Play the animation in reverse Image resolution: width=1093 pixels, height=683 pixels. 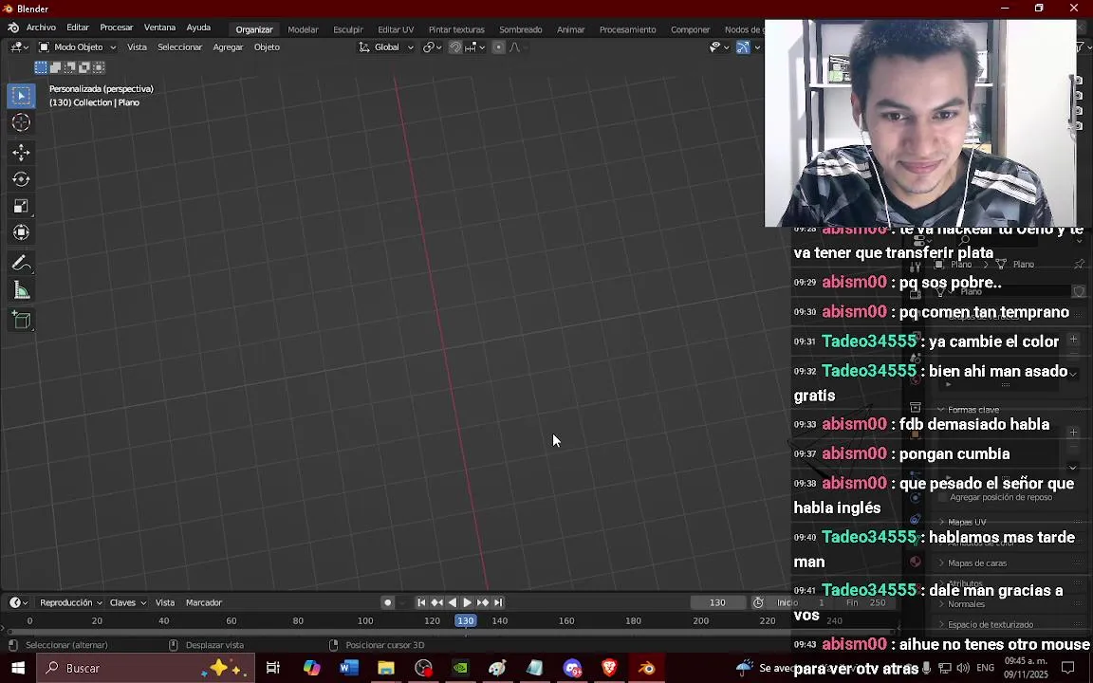453,603
